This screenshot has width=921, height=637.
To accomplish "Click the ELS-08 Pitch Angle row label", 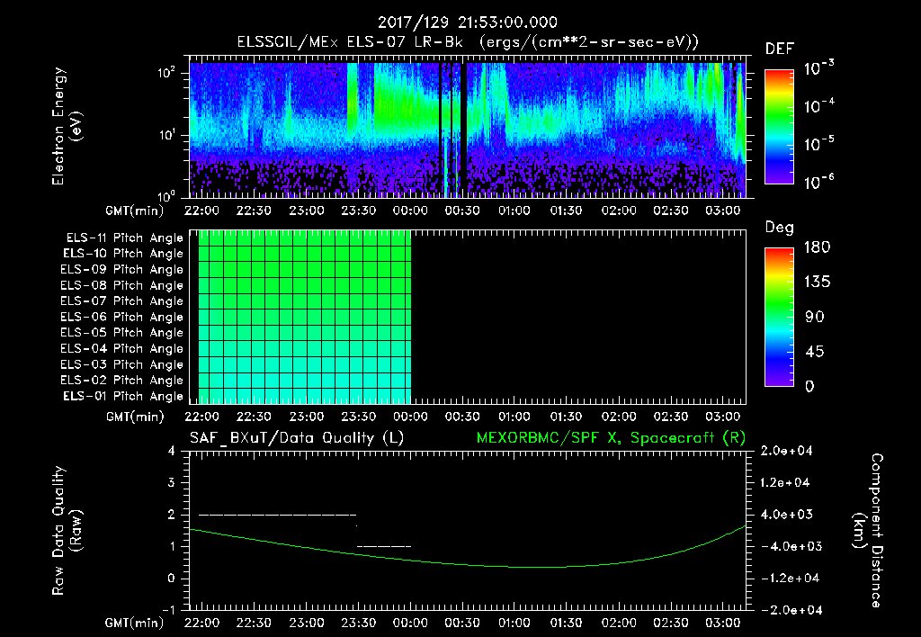I will click(122, 285).
